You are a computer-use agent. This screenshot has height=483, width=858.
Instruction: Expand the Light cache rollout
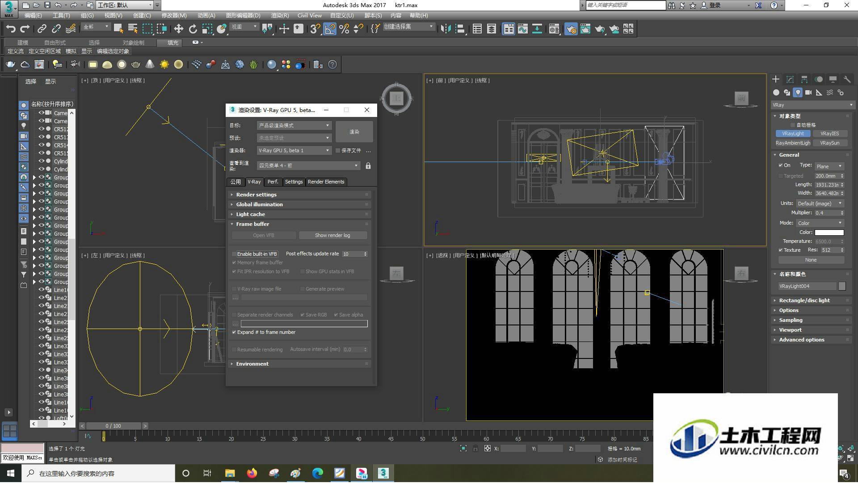(x=250, y=213)
